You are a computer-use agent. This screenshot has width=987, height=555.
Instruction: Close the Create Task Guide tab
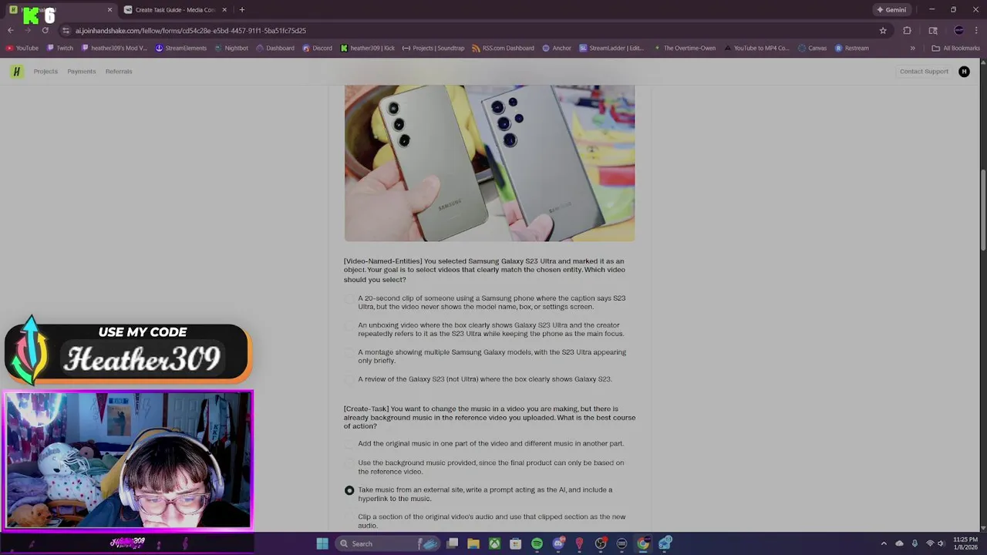coord(224,9)
